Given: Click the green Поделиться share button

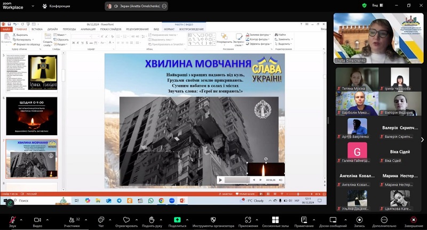Looking at the screenshot, I should [x=177, y=221].
